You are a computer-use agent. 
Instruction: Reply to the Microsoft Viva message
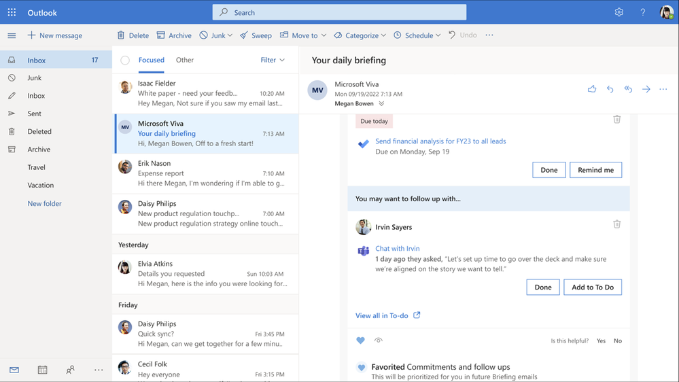[610, 89]
